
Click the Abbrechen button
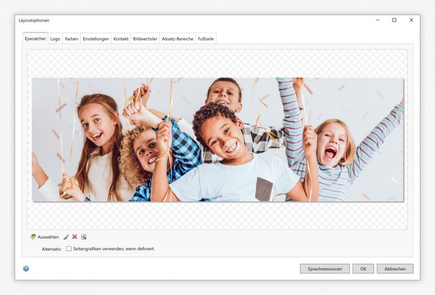[x=395, y=269]
